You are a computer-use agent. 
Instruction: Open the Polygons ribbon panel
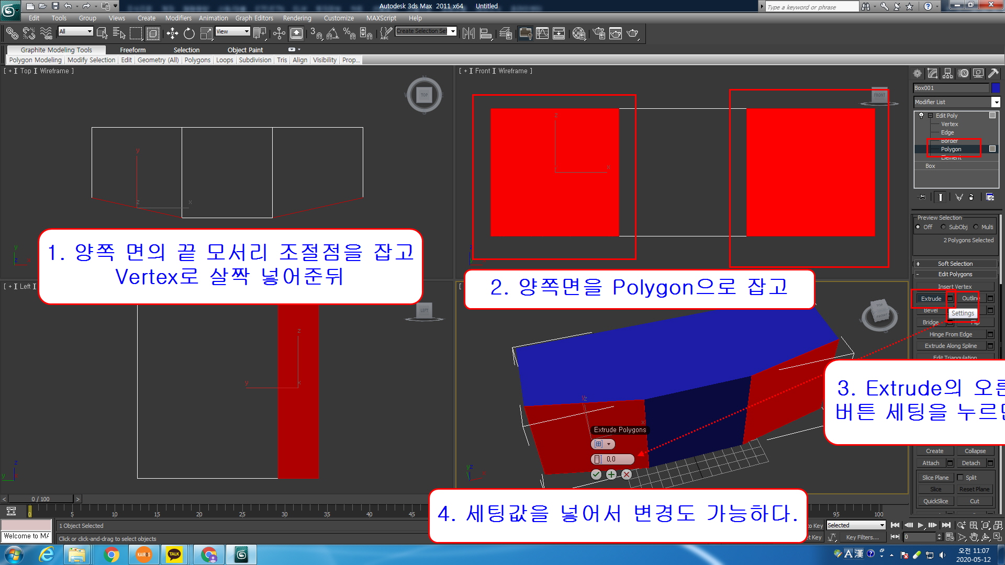pos(197,60)
